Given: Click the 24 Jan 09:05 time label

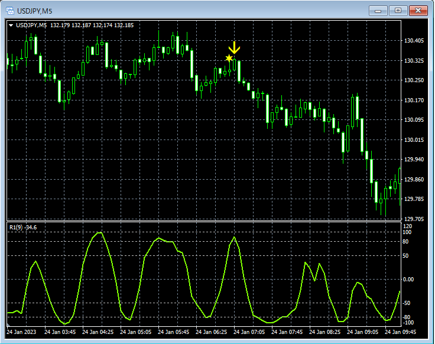Looking at the screenshot, I should pos(362,332).
